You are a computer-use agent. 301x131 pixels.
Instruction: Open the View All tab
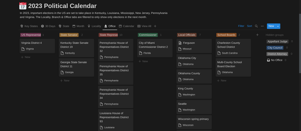144,26
